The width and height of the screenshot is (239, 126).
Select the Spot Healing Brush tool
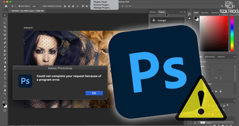pyautogui.click(x=5, y=43)
